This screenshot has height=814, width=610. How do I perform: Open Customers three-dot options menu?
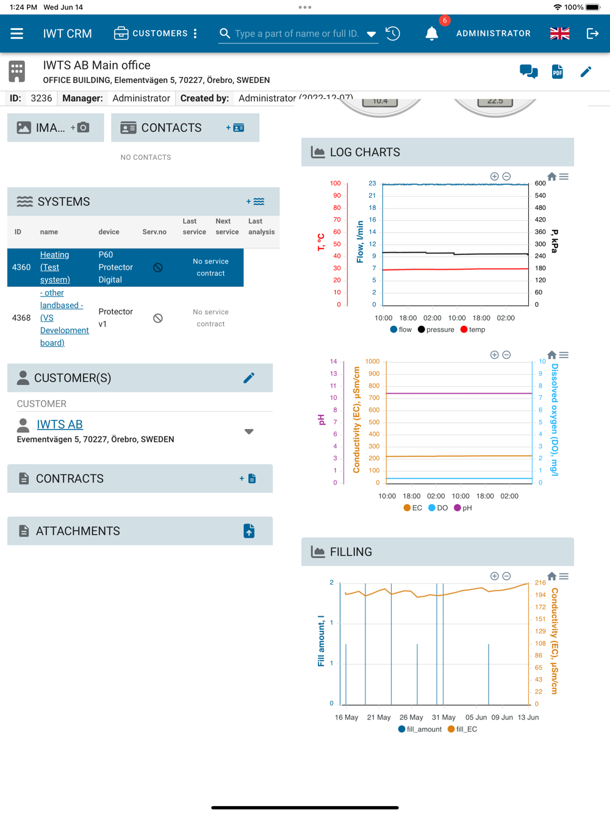click(x=195, y=34)
